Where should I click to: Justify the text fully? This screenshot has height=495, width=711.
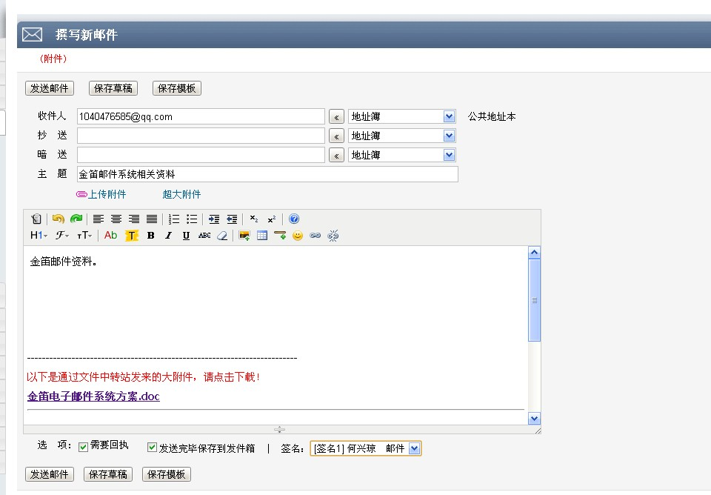coord(152,219)
